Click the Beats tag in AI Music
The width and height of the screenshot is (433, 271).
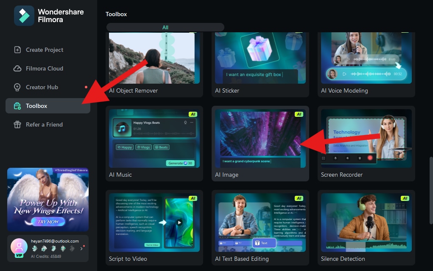click(x=161, y=147)
